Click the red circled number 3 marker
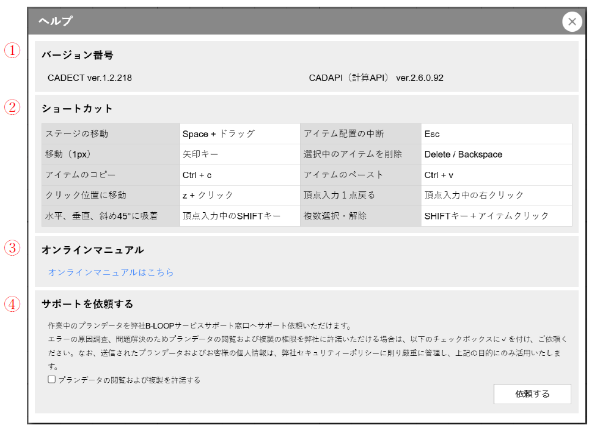This screenshot has width=589, height=425. coord(13,248)
